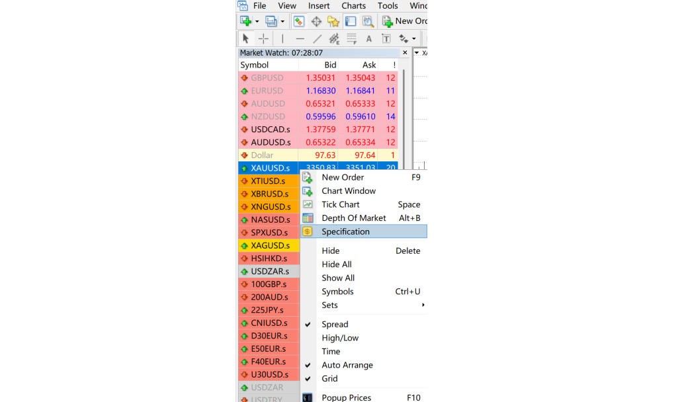
Task: Select the U30USD.s symbol row
Action: coord(269,374)
